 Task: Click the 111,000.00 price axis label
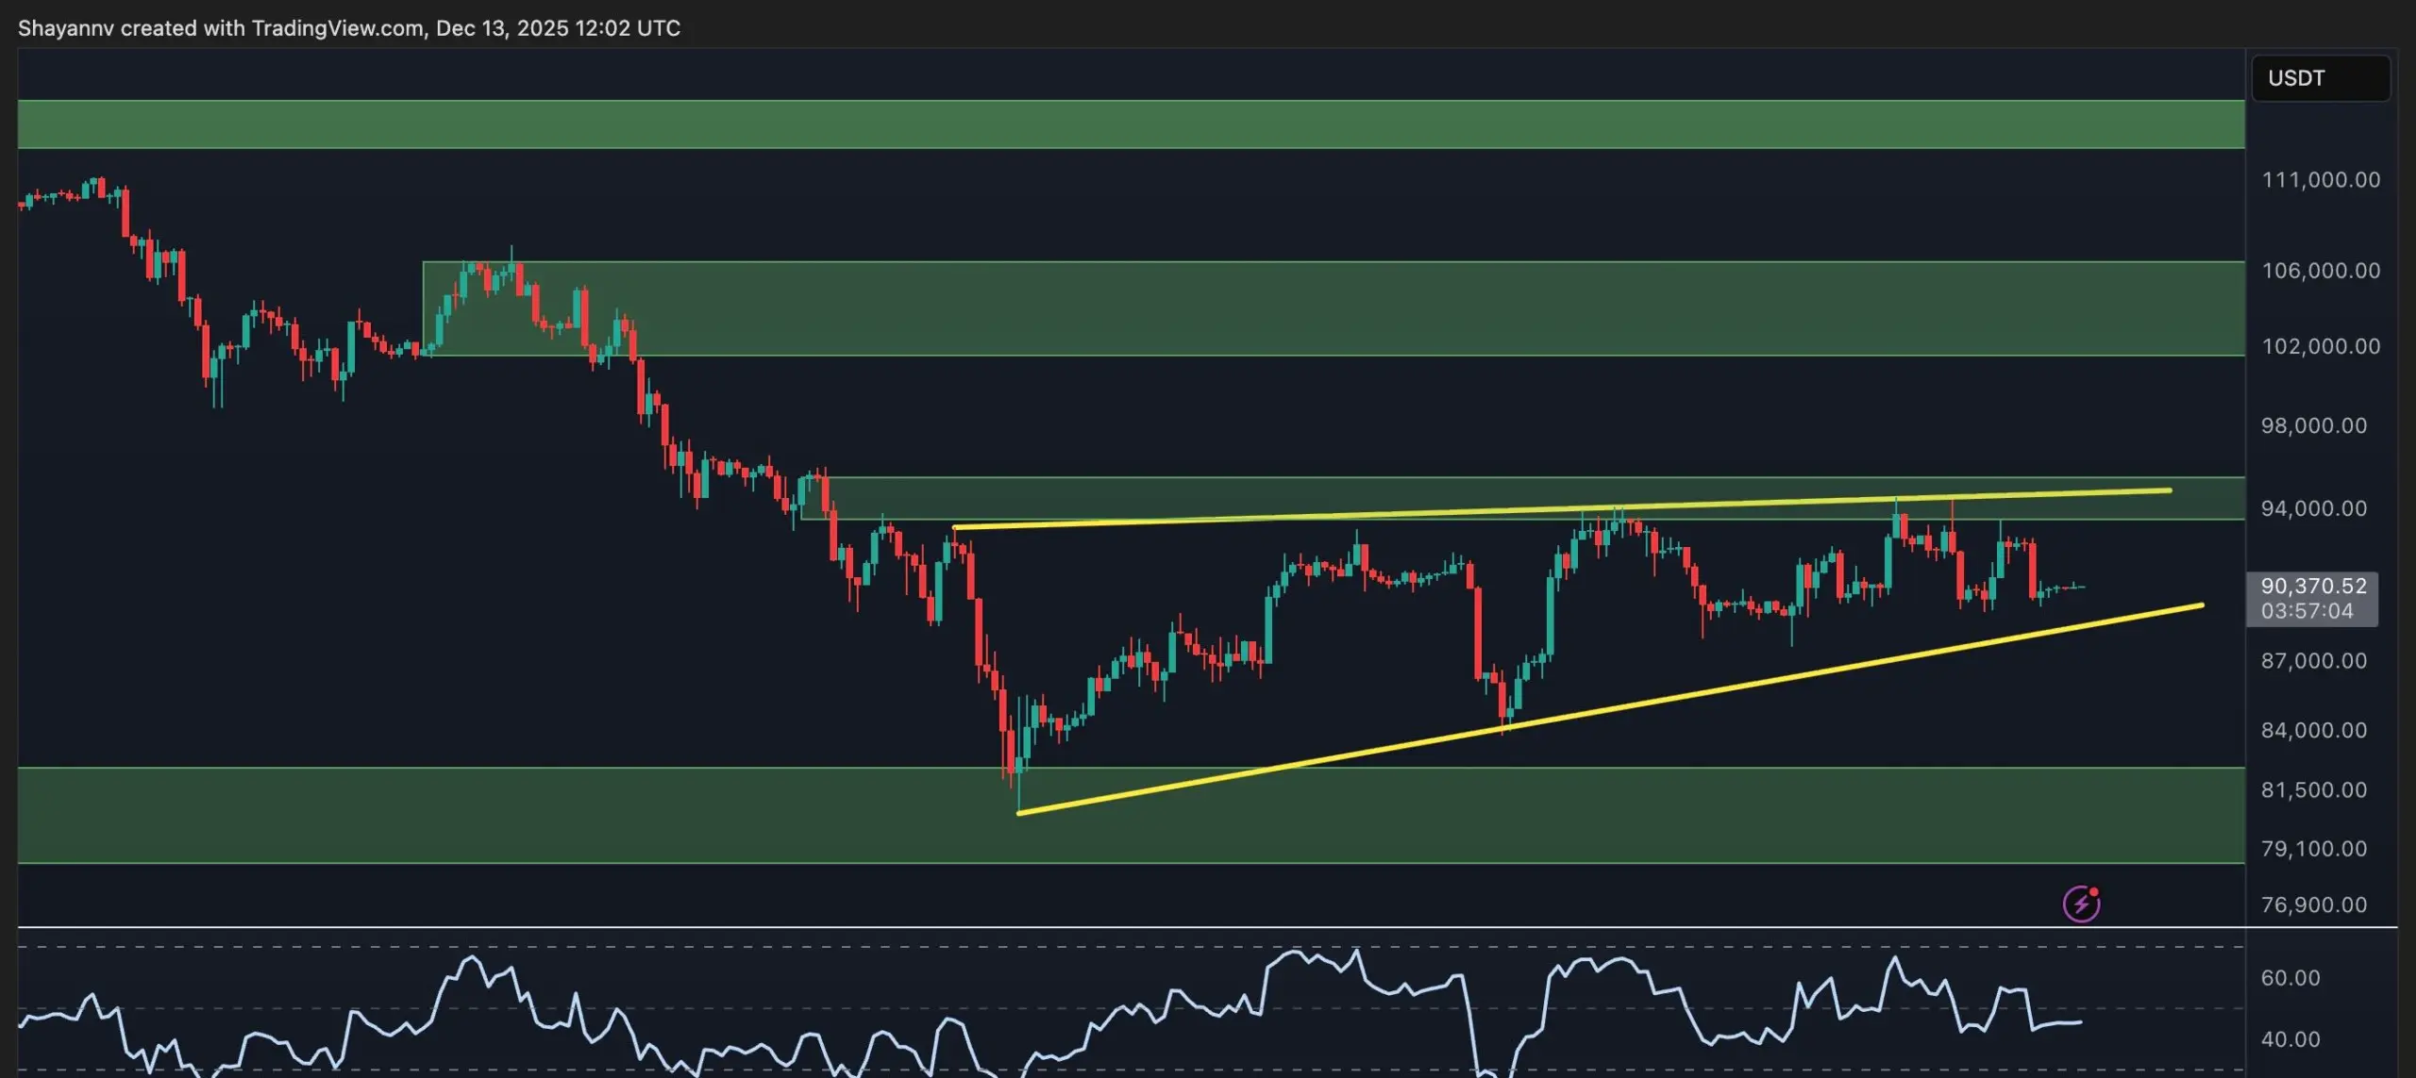pos(2321,179)
